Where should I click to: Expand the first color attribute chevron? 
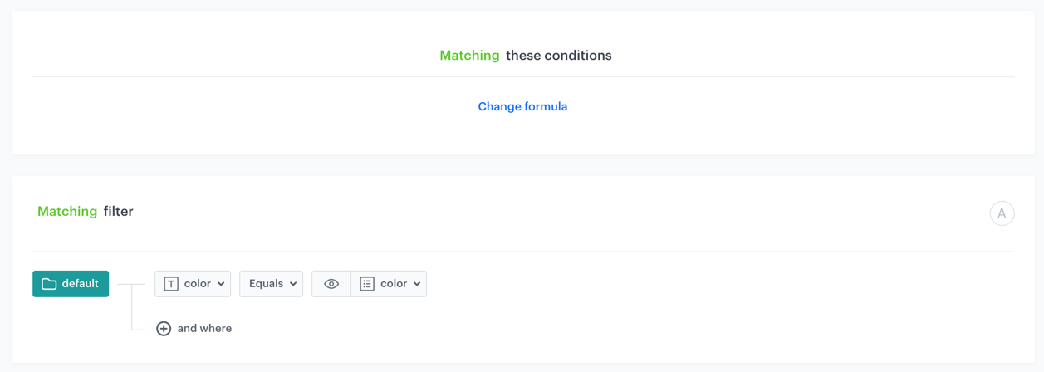tap(221, 284)
